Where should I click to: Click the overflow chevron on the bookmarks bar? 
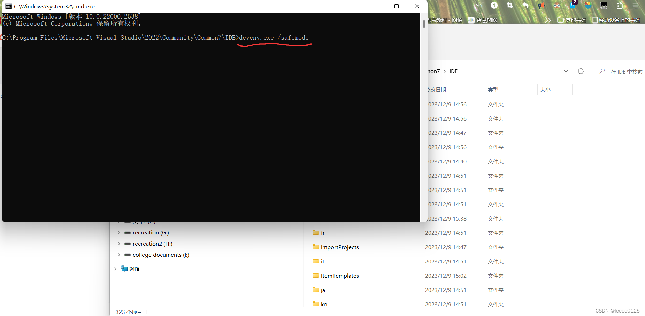[548, 20]
